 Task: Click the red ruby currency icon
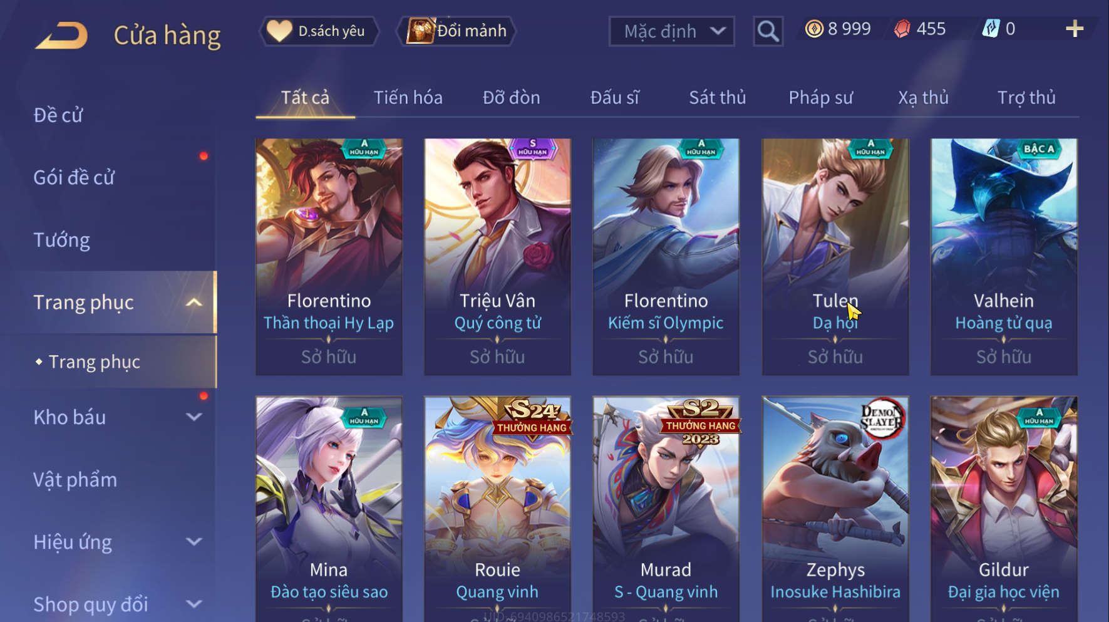click(902, 29)
